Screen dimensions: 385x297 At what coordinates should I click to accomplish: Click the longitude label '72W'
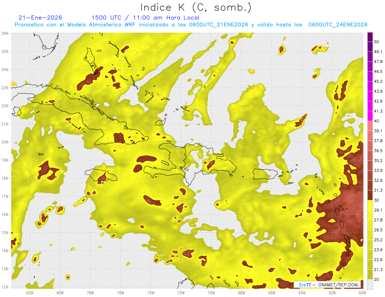tap(181, 292)
